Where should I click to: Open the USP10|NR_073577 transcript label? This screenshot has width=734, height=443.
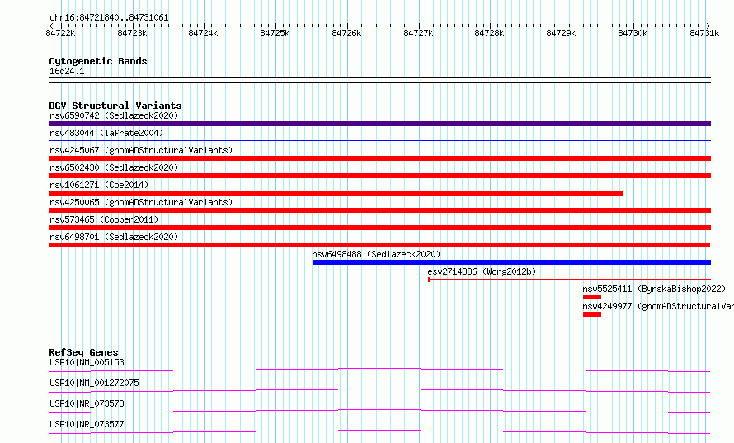(87, 424)
